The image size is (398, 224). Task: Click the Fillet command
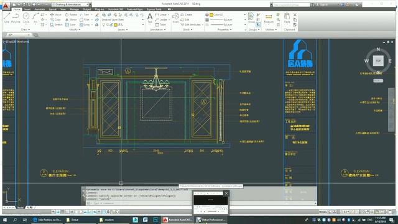click(85, 19)
